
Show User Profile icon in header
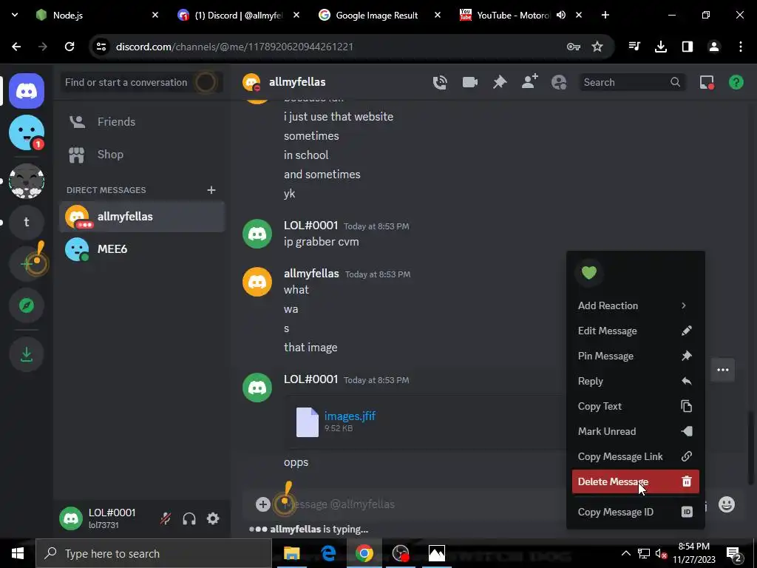click(559, 82)
